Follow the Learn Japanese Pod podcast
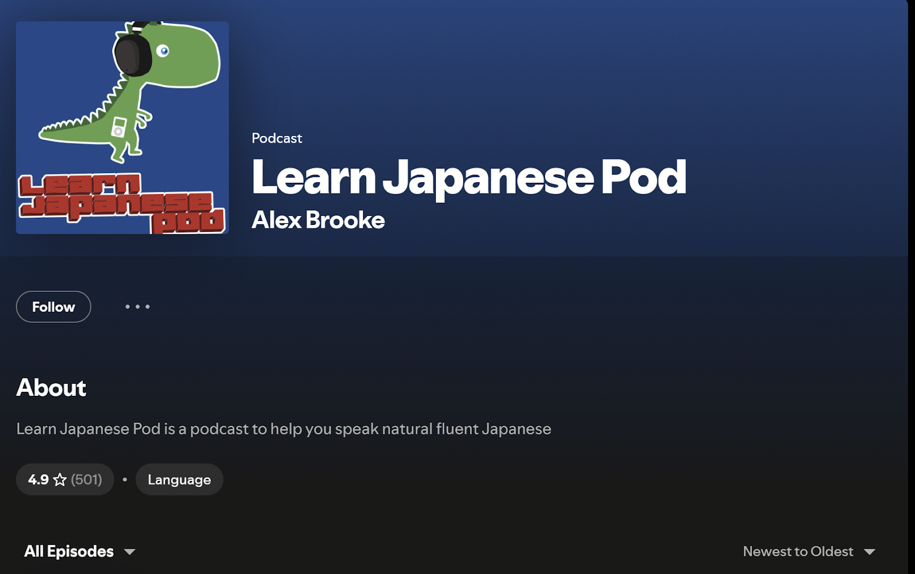The width and height of the screenshot is (915, 574). [x=53, y=307]
